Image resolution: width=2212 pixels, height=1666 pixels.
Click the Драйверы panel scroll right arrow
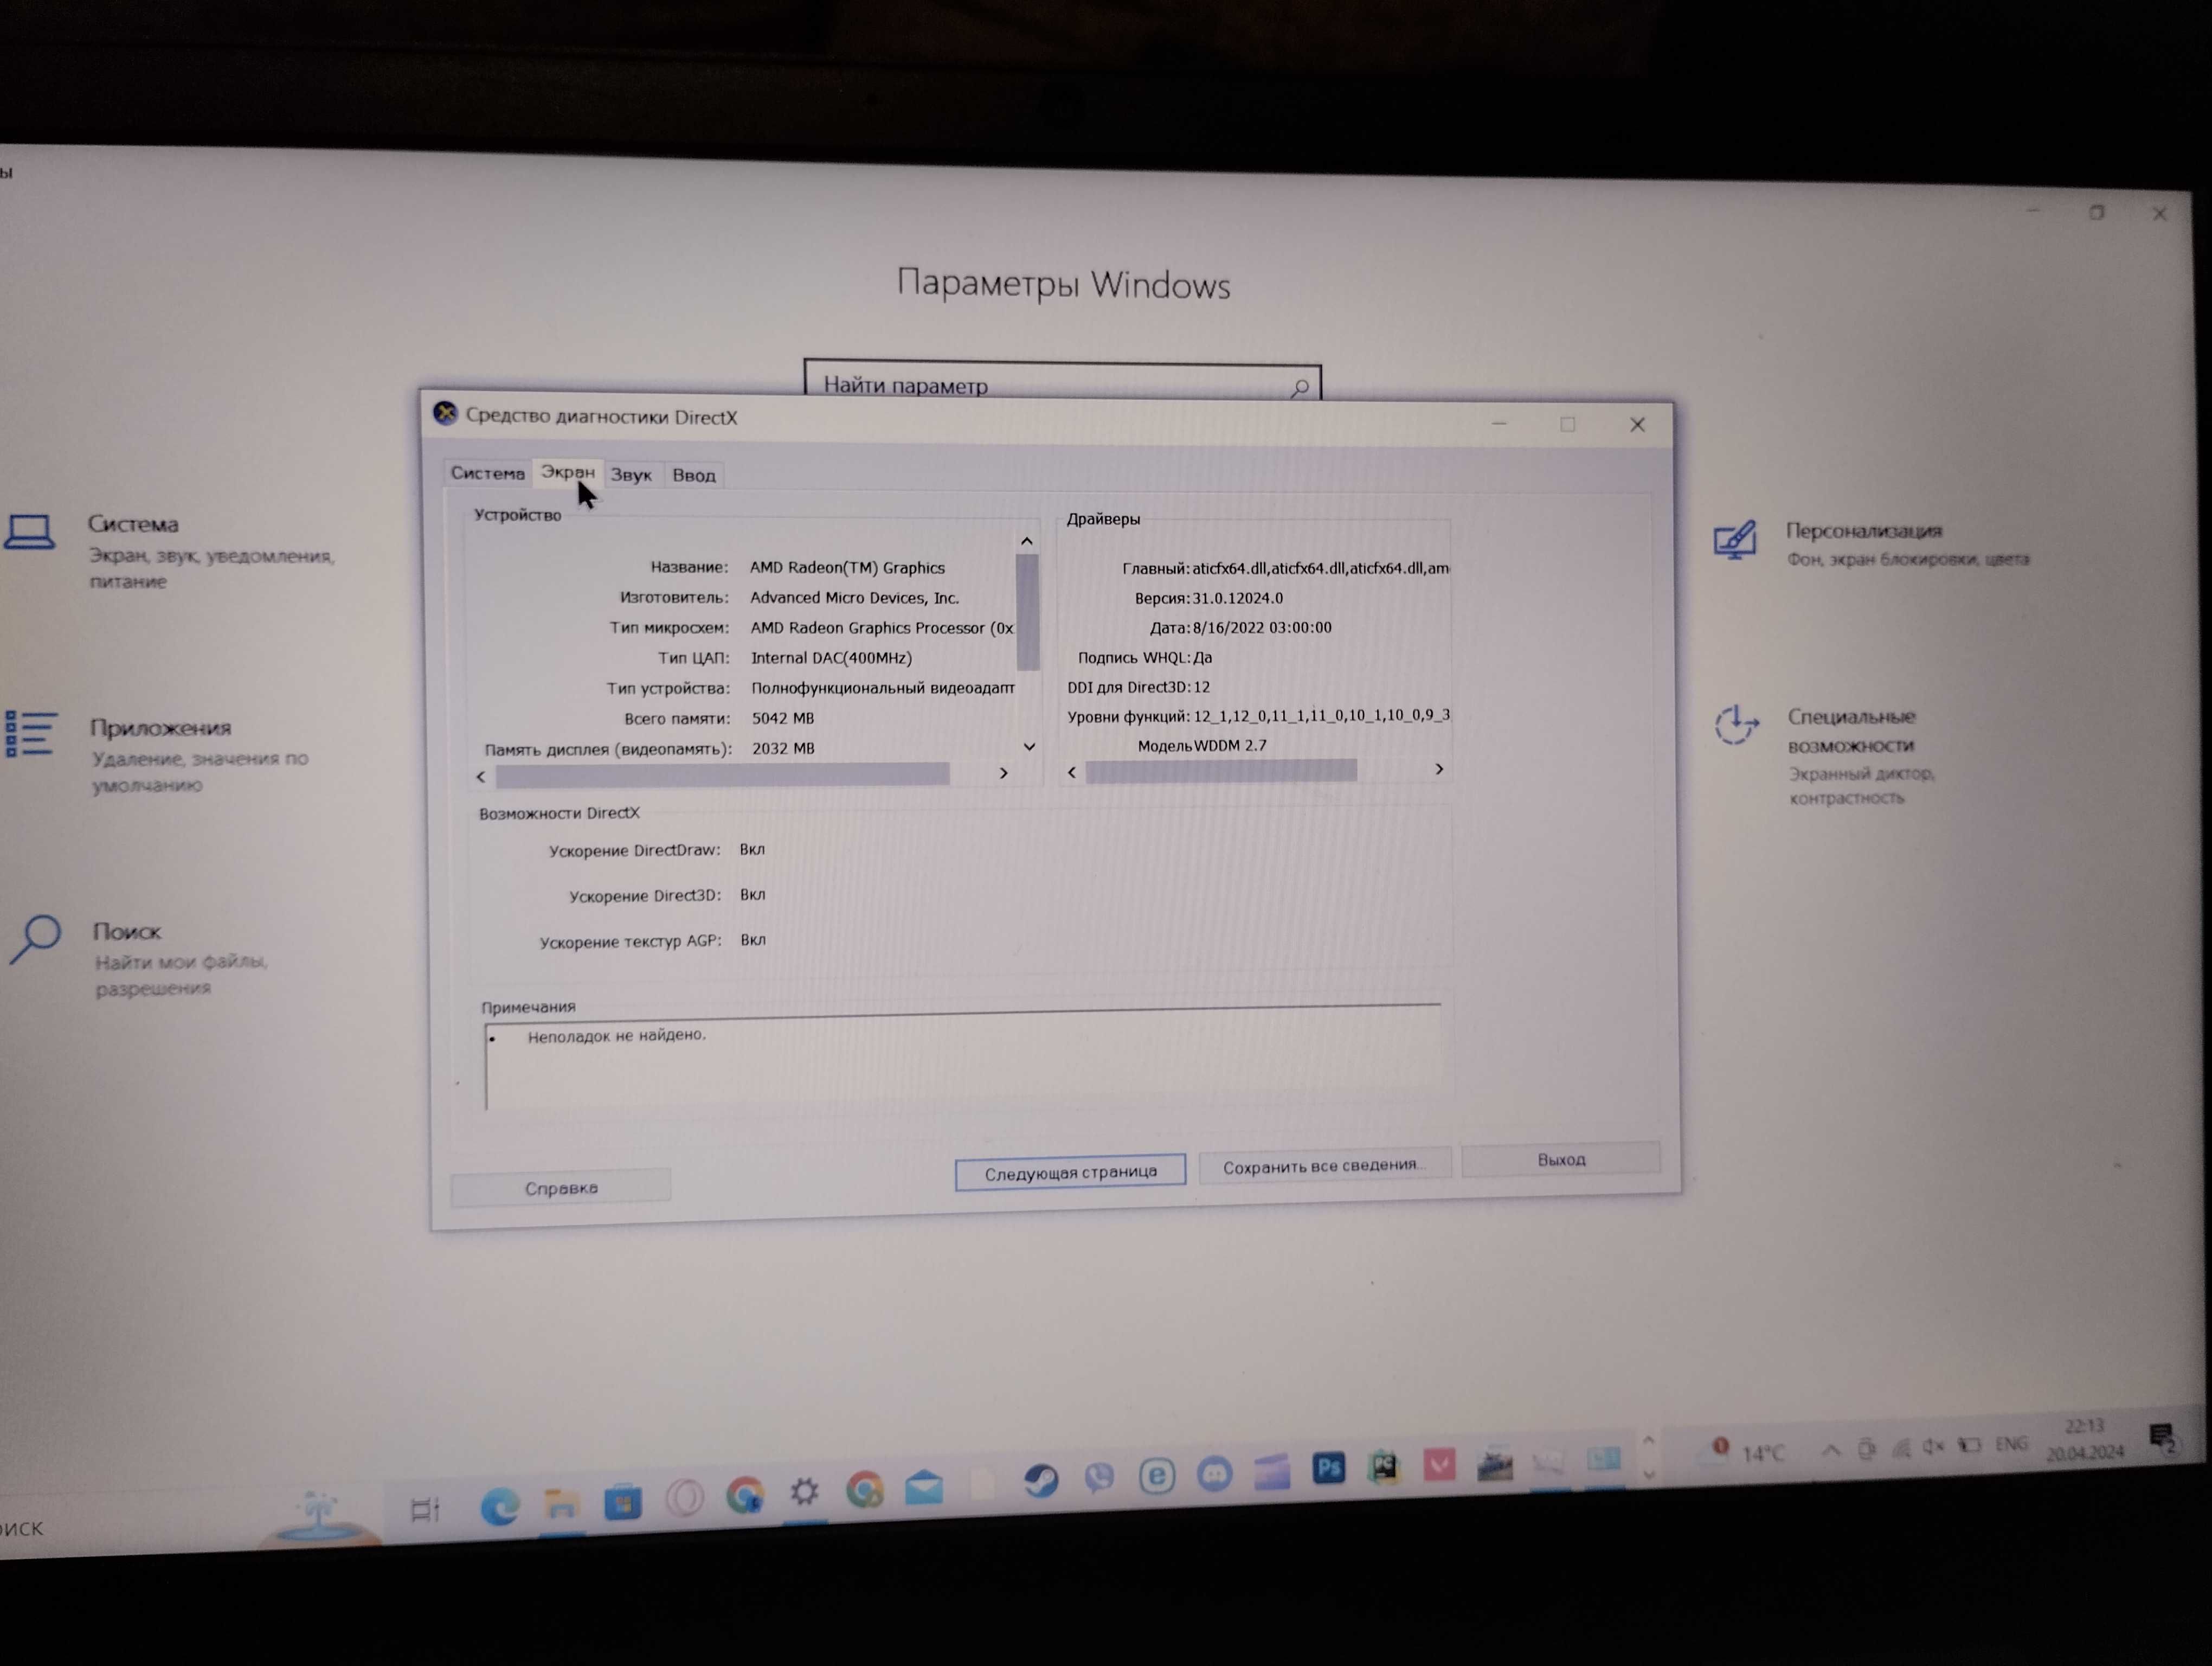click(1439, 769)
